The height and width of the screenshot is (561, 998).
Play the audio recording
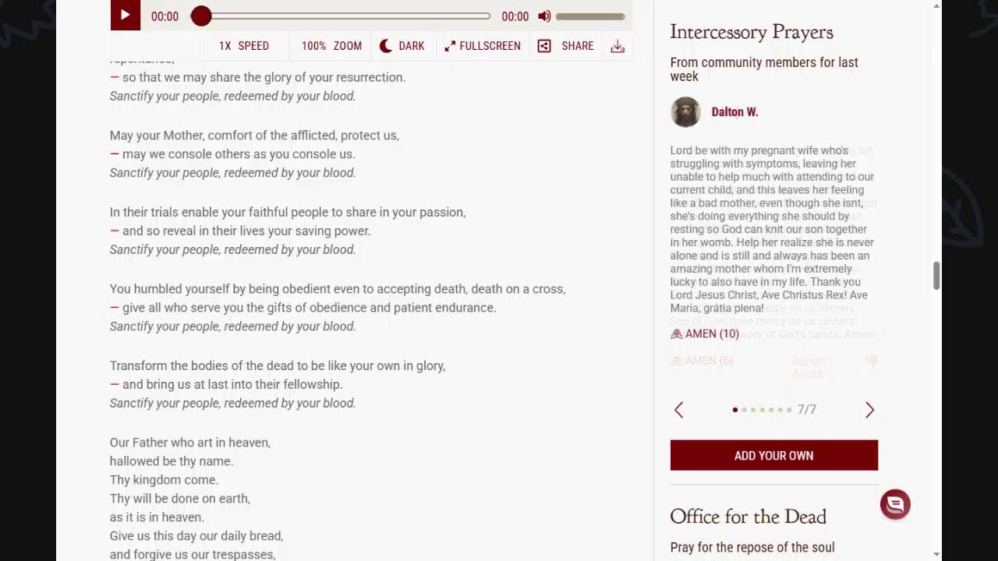125,16
